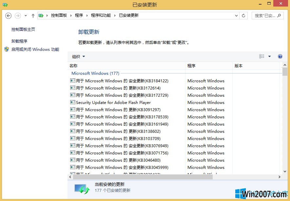Click the installed updates icon in details pane
The image size is (290, 201).
click(82, 189)
